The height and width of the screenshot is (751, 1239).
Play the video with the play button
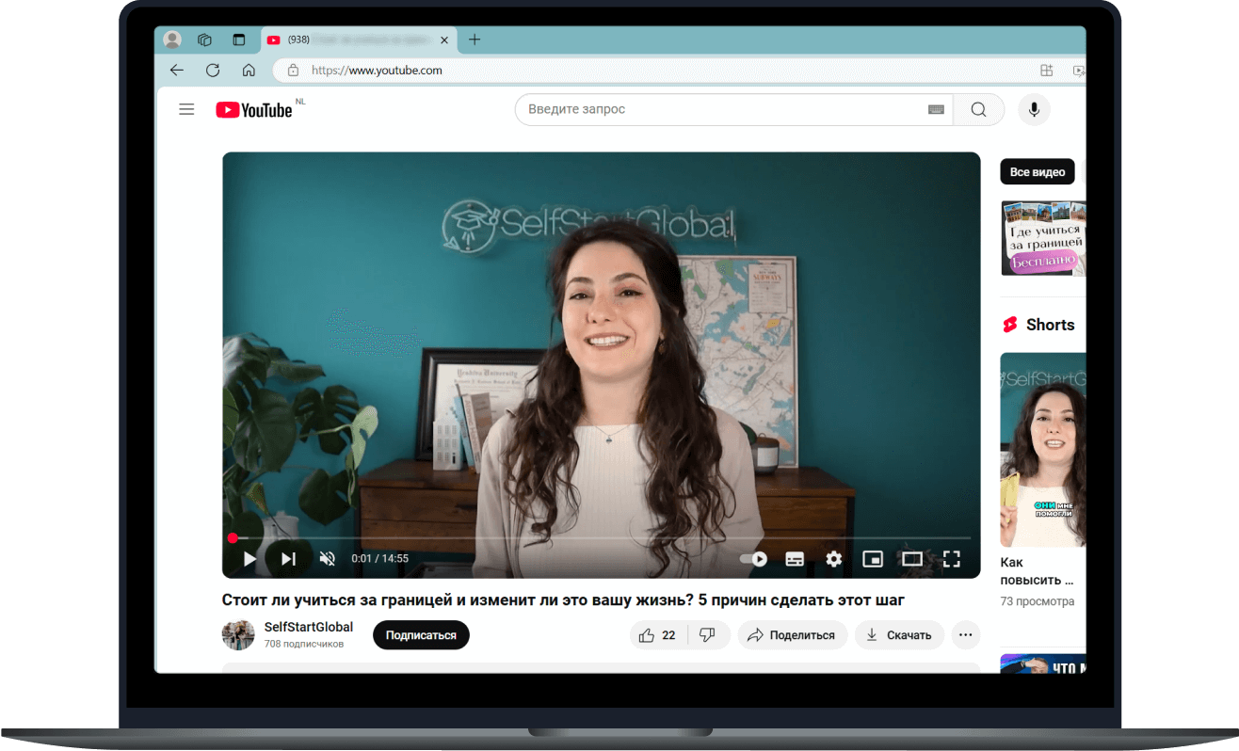click(249, 559)
